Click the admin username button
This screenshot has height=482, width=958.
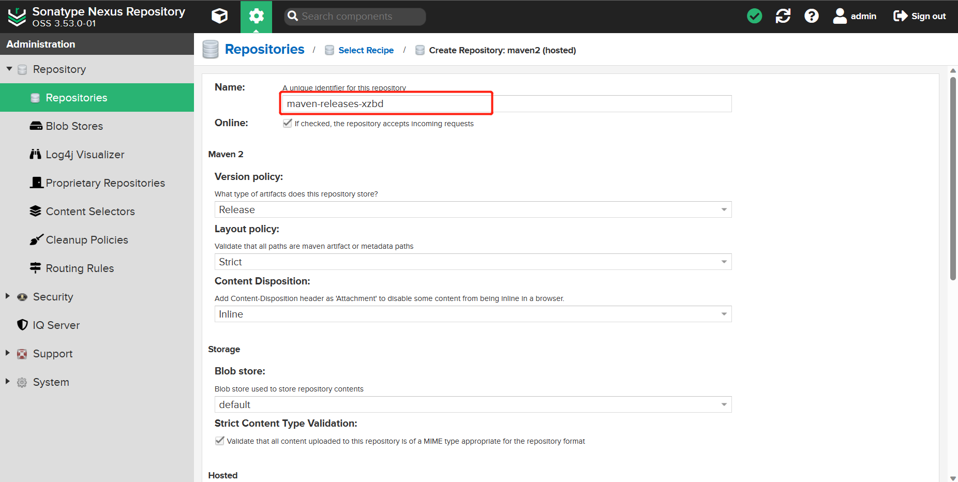[x=863, y=16]
